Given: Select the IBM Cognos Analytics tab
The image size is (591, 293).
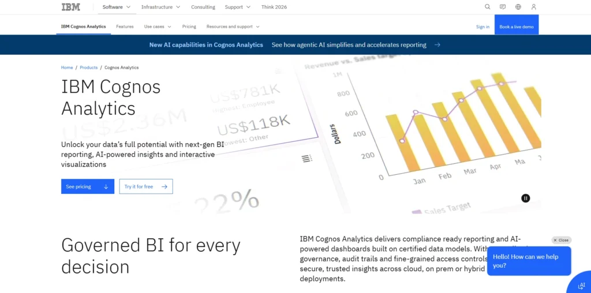Looking at the screenshot, I should (83, 27).
